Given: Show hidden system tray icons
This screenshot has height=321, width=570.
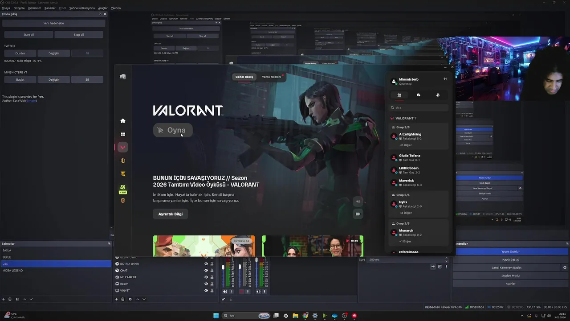Looking at the screenshot, I should (x=522, y=316).
